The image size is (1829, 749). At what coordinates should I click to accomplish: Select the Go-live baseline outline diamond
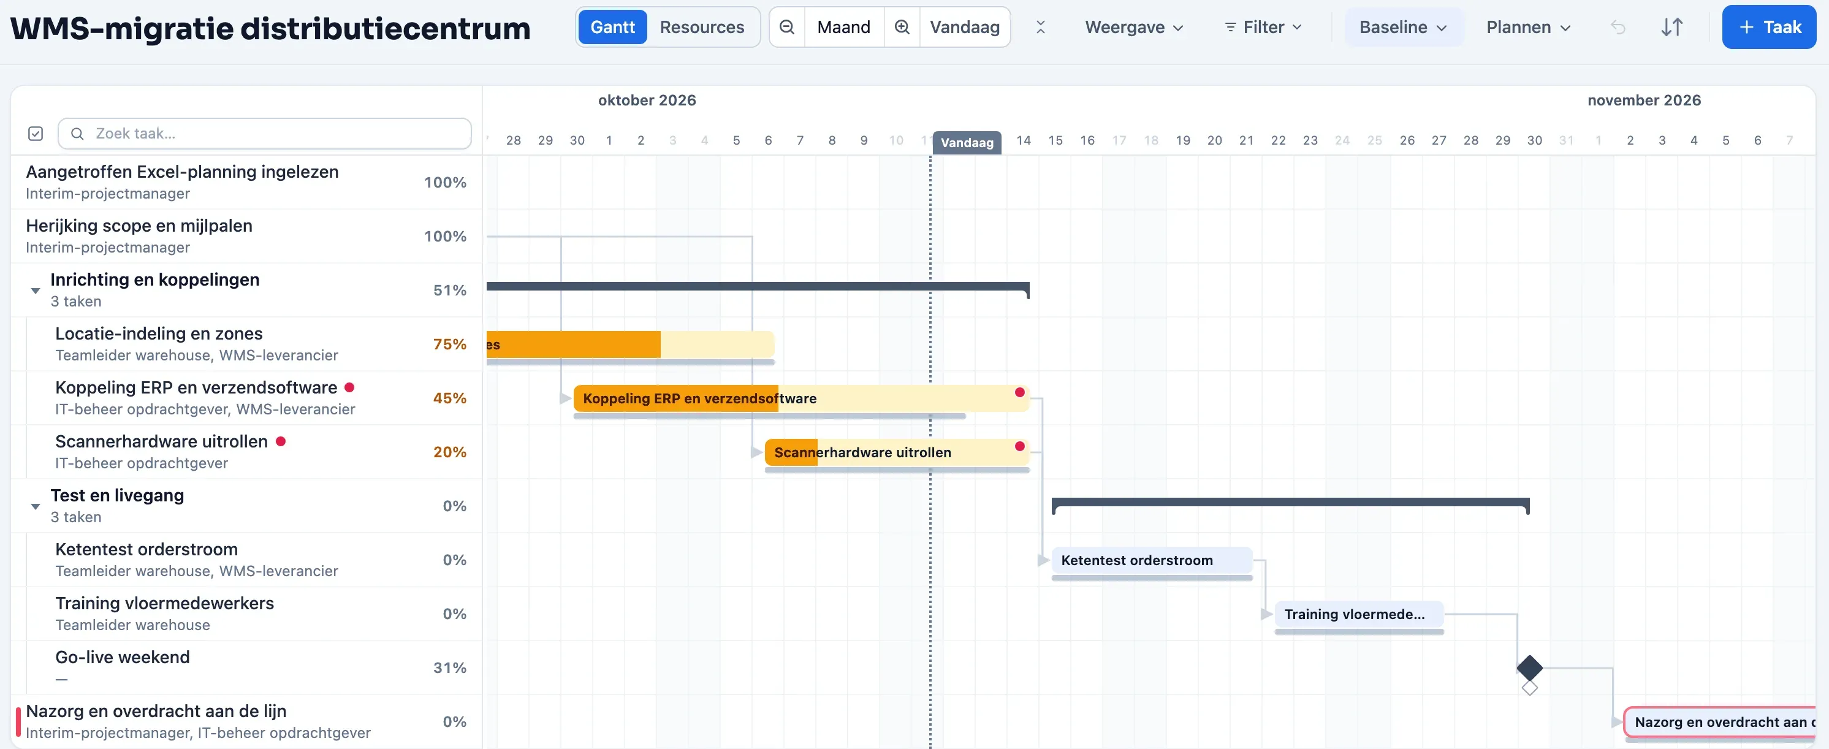tap(1529, 687)
